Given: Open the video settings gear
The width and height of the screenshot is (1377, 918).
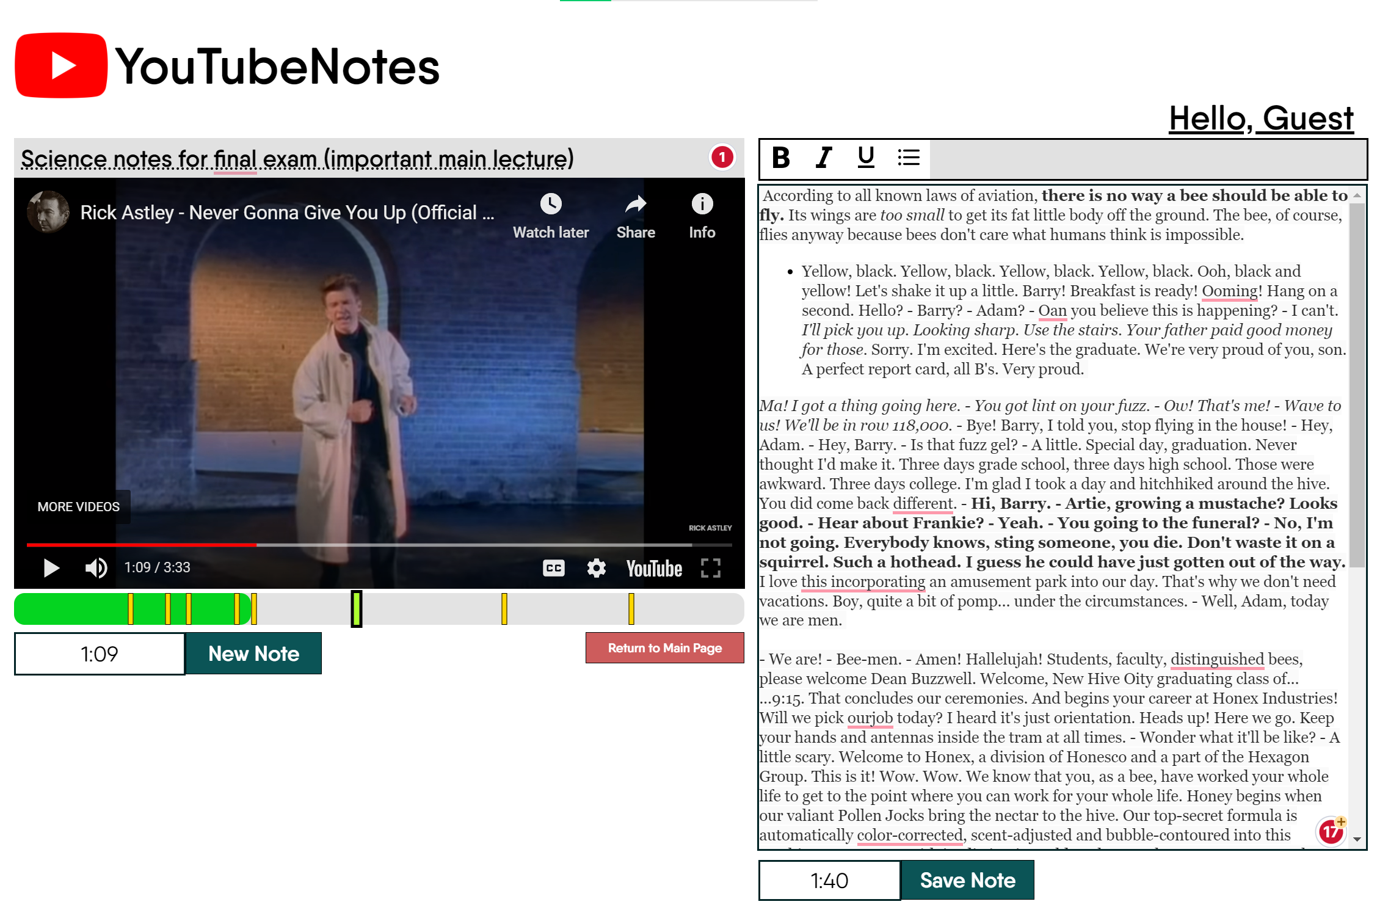Looking at the screenshot, I should pos(596,568).
